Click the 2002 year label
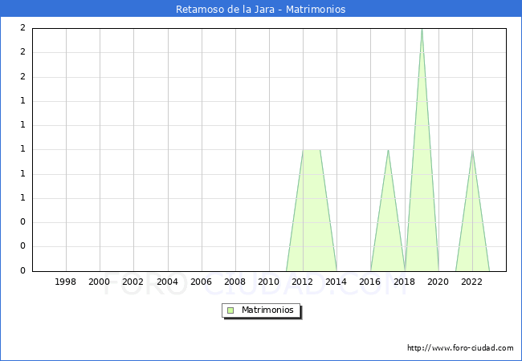Screen dimensions: 522x361 (133, 282)
